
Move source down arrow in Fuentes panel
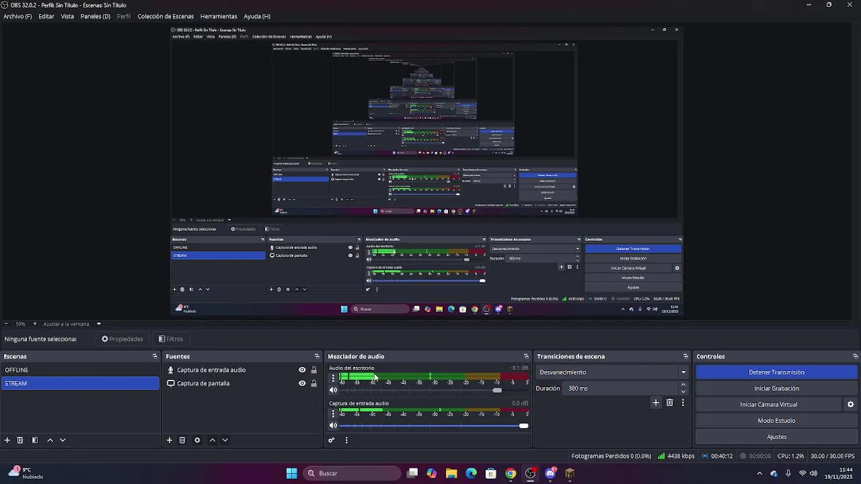[225, 440]
